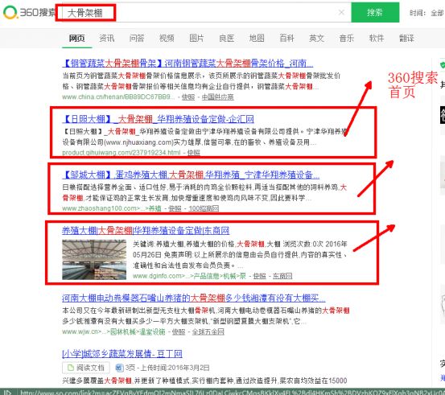Click the 东商网 source link
Image resolution: width=445 pixels, height=395 pixels.
click(x=282, y=276)
